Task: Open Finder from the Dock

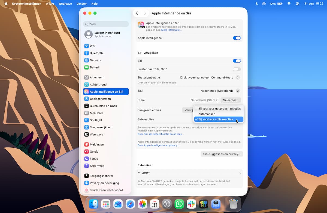Action: 93,204
